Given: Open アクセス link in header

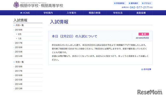Looking at the screenshot, I should click(x=147, y=3).
